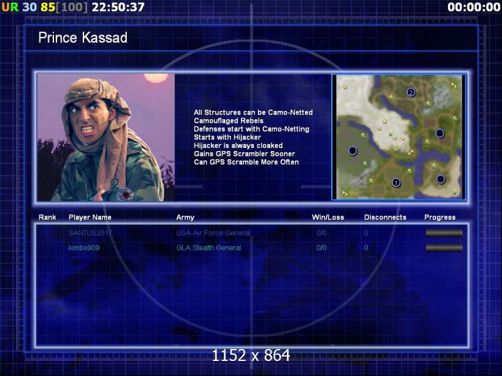Select the unnumbered start marker on map's east side
This screenshot has width=502, height=376.
440,133
